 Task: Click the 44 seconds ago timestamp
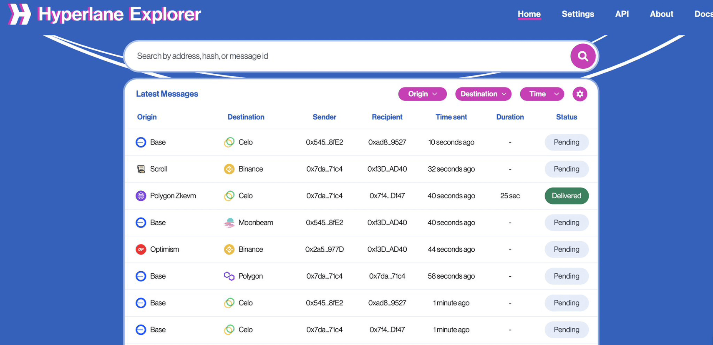(451, 250)
